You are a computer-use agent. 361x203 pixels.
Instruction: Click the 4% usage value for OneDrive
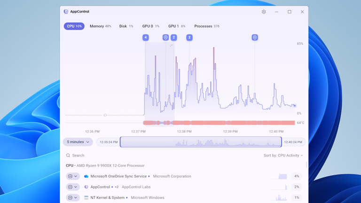(297, 176)
